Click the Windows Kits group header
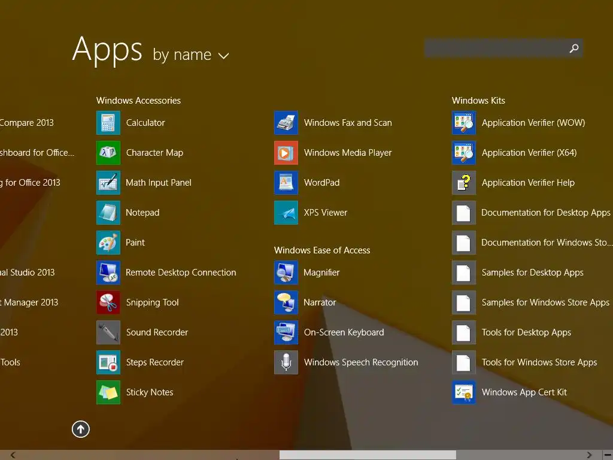The height and width of the screenshot is (460, 613). pos(478,101)
